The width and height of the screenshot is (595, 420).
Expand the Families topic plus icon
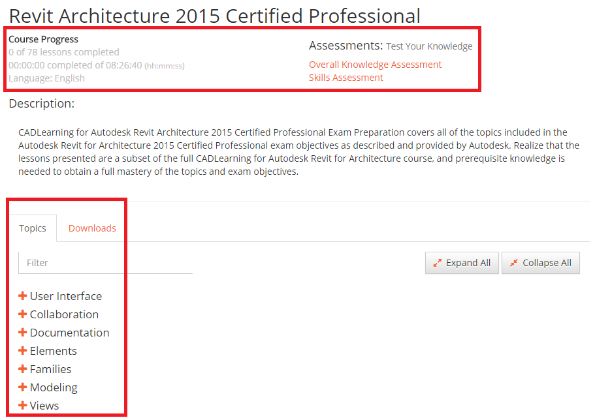tap(22, 368)
